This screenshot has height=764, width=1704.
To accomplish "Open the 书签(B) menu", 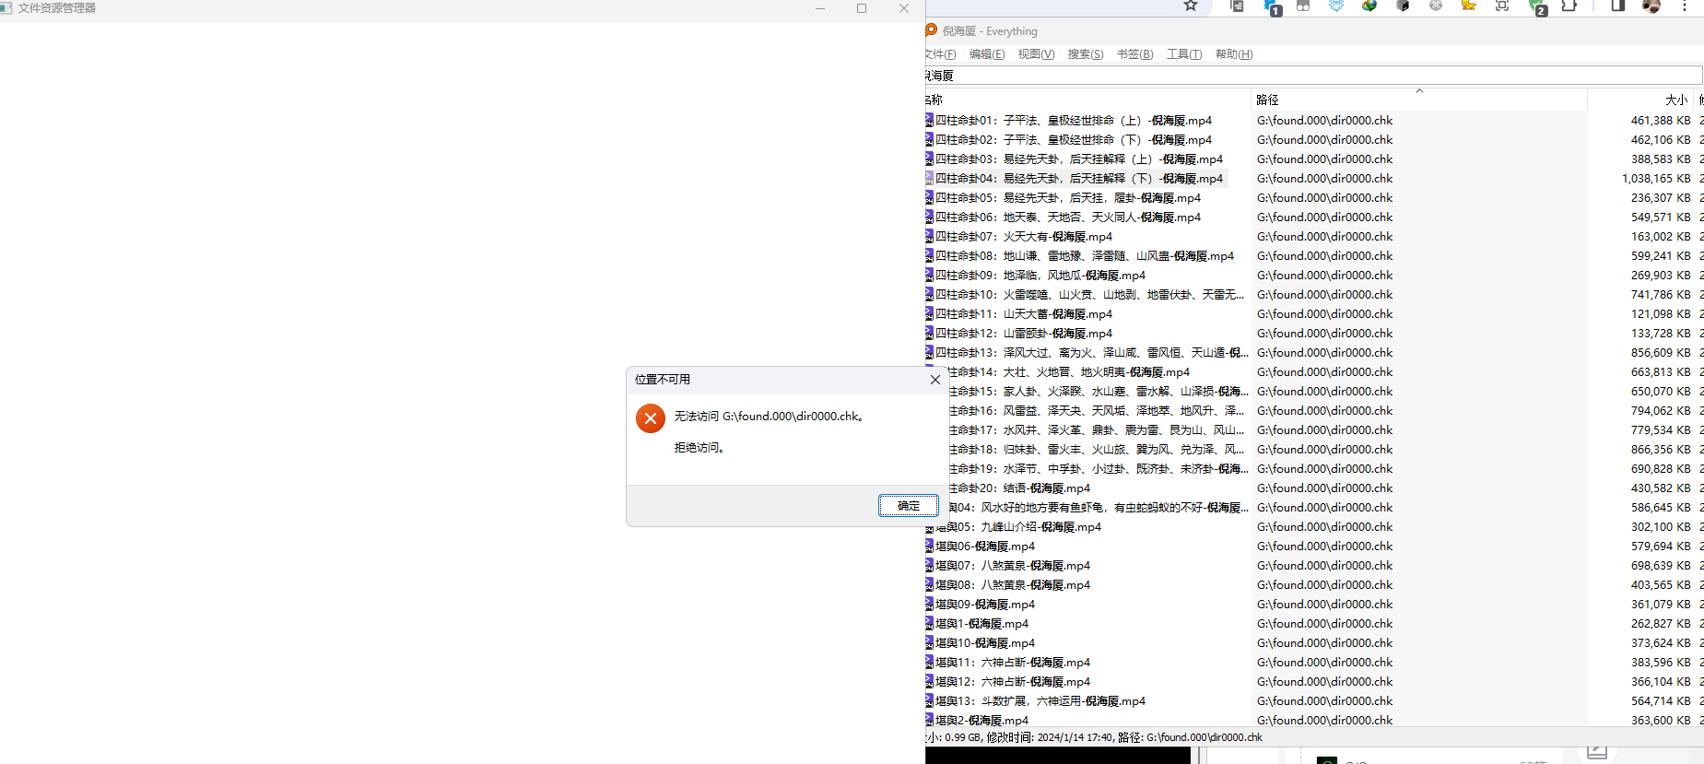I will [1134, 54].
